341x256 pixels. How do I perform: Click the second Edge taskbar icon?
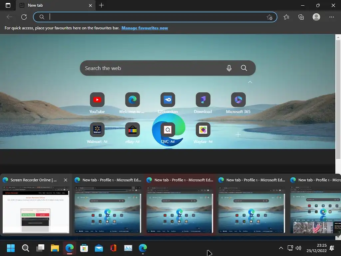coord(143,248)
